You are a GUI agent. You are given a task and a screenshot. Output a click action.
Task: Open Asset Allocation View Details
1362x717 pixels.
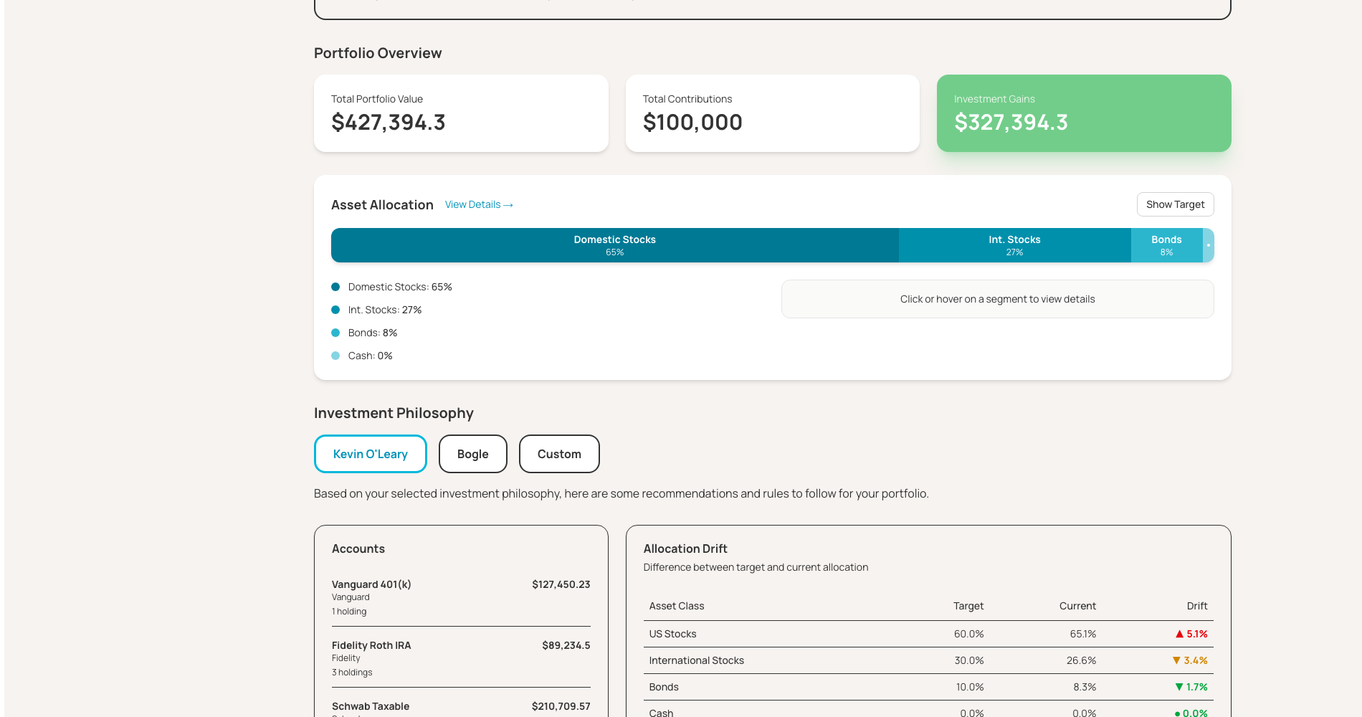478,204
